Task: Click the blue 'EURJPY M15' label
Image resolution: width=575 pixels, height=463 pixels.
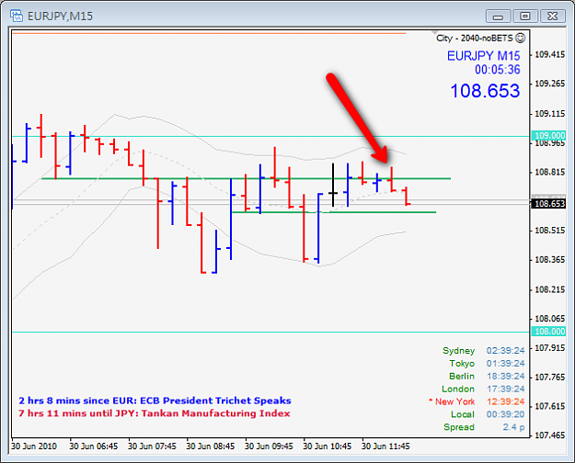Action: (x=483, y=56)
